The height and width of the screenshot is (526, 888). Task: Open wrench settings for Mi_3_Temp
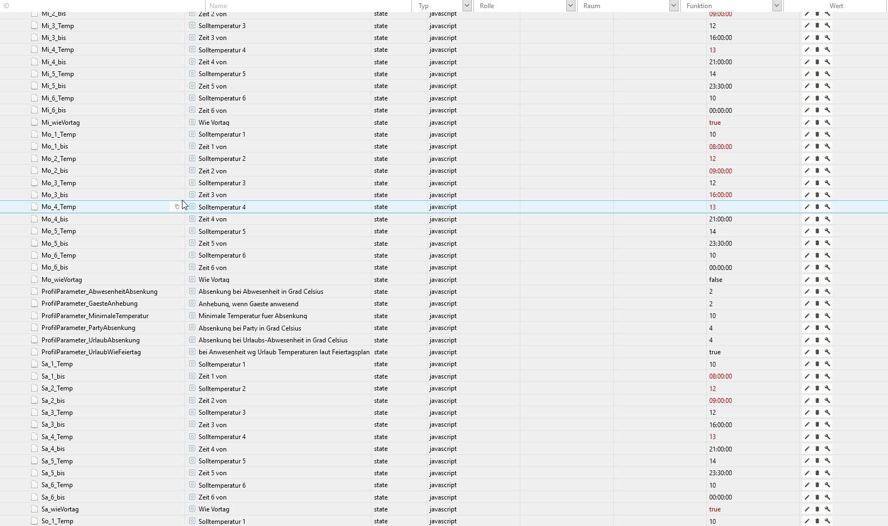coord(828,25)
